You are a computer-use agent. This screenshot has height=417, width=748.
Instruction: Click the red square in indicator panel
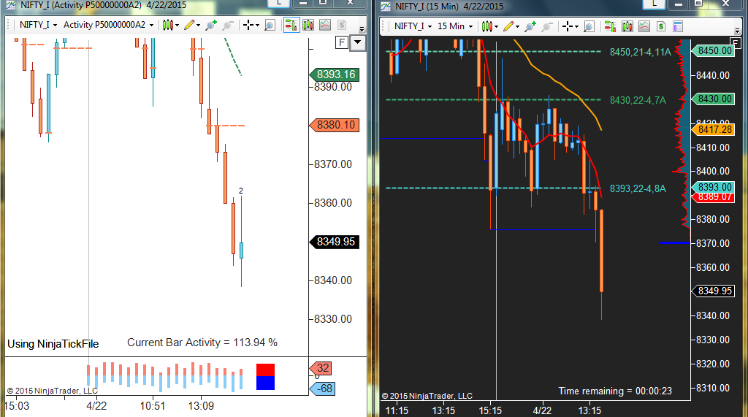click(265, 370)
